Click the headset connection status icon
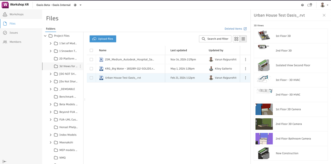The height and width of the screenshot is (164, 331). tap(309, 5)
